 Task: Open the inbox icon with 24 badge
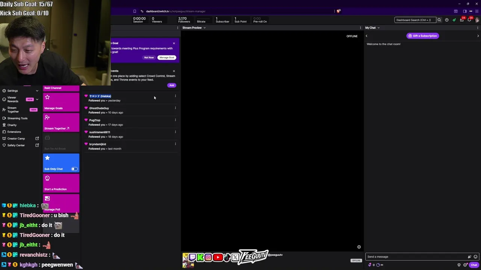pos(462,20)
